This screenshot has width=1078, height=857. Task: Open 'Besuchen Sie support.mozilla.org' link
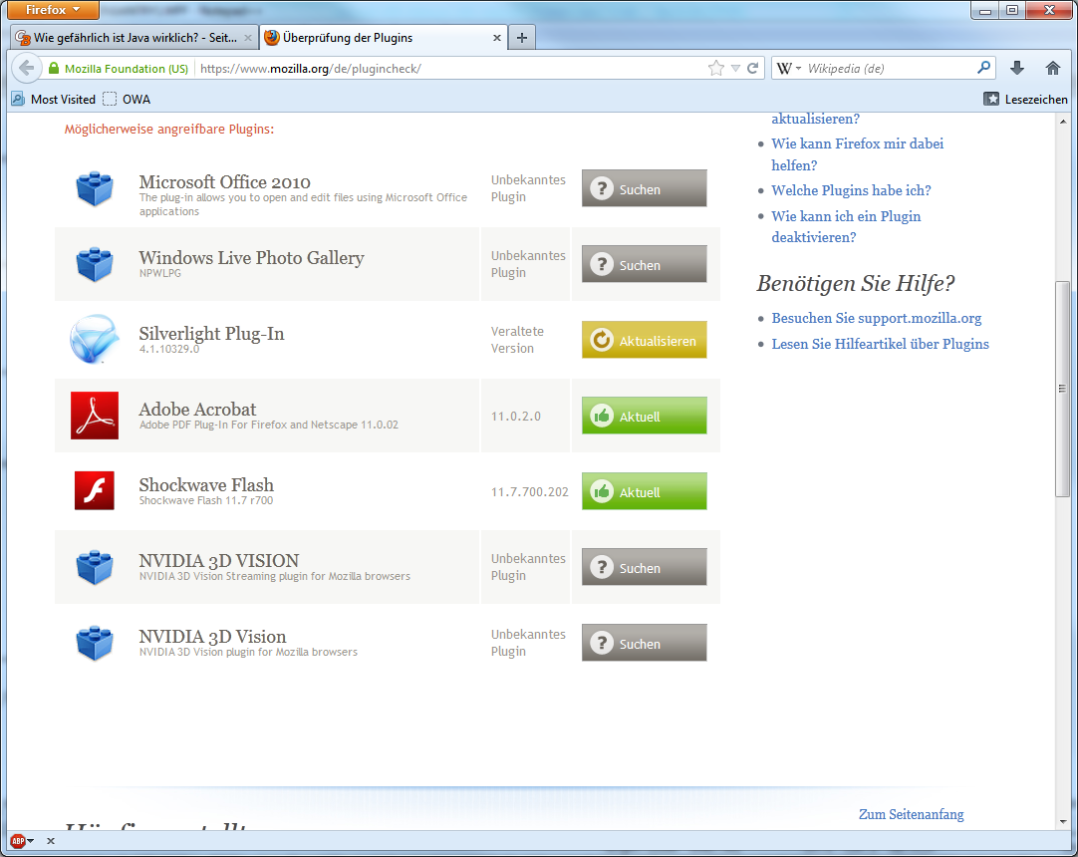(x=877, y=319)
